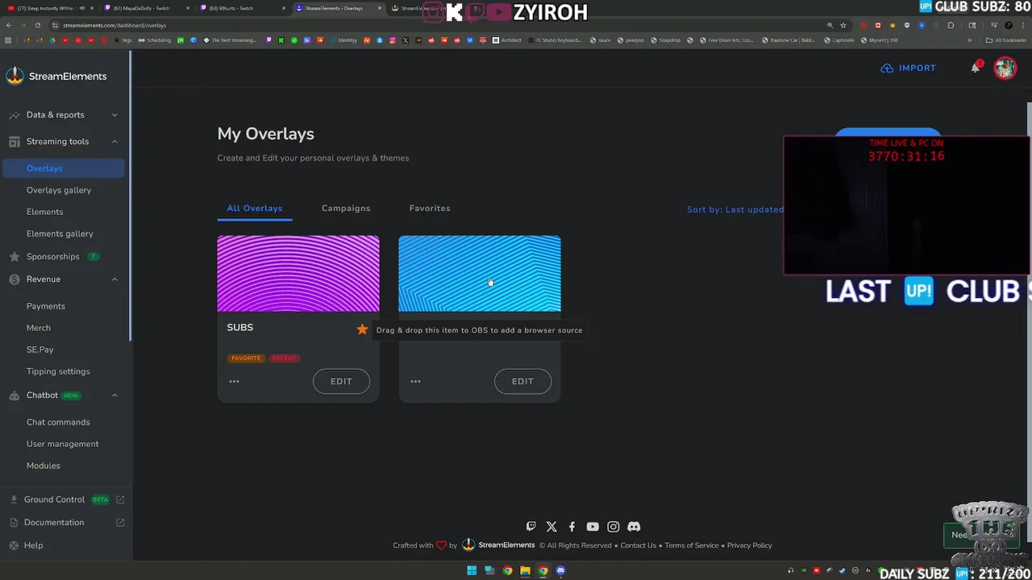Image resolution: width=1032 pixels, height=580 pixels.
Task: Click the Sponsorships star icon
Action: click(x=15, y=256)
